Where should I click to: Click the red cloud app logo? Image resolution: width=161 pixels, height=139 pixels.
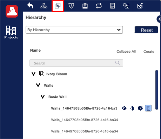pyautogui.click(x=12, y=11)
